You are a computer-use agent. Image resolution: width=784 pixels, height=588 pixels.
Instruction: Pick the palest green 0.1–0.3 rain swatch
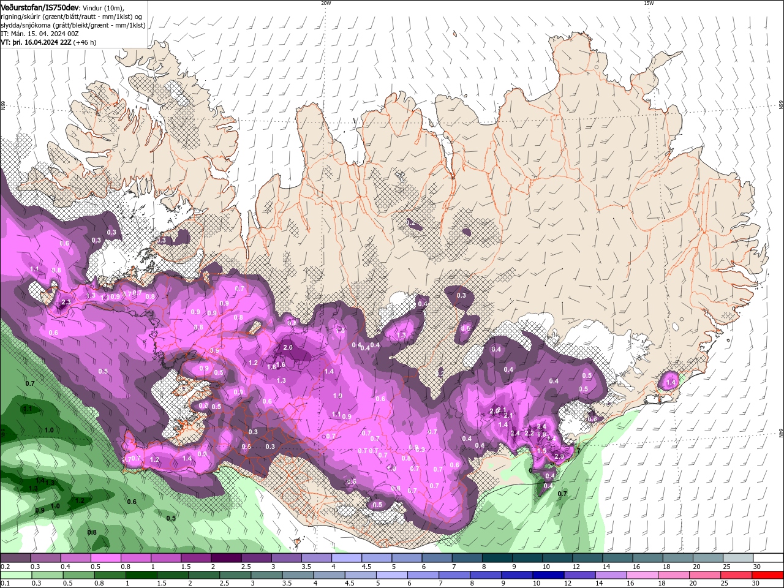click(15, 575)
